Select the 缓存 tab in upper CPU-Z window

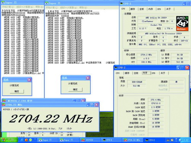pyautogui.click(x=133, y=9)
